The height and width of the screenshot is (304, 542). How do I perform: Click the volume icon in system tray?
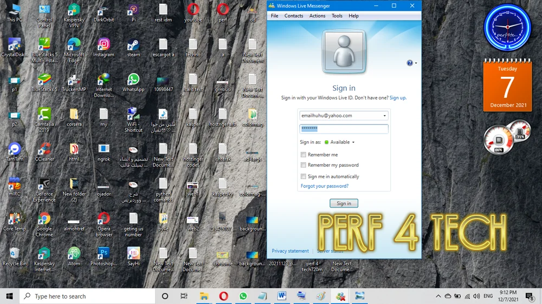coord(476,296)
